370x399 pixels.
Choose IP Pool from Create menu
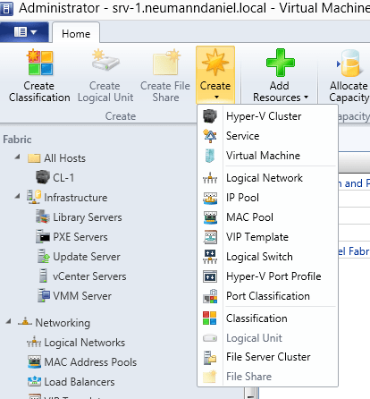pos(267,198)
